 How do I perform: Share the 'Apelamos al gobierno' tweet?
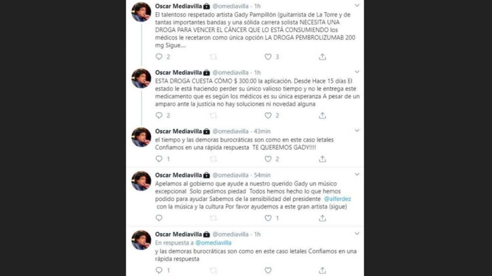[x=322, y=218]
